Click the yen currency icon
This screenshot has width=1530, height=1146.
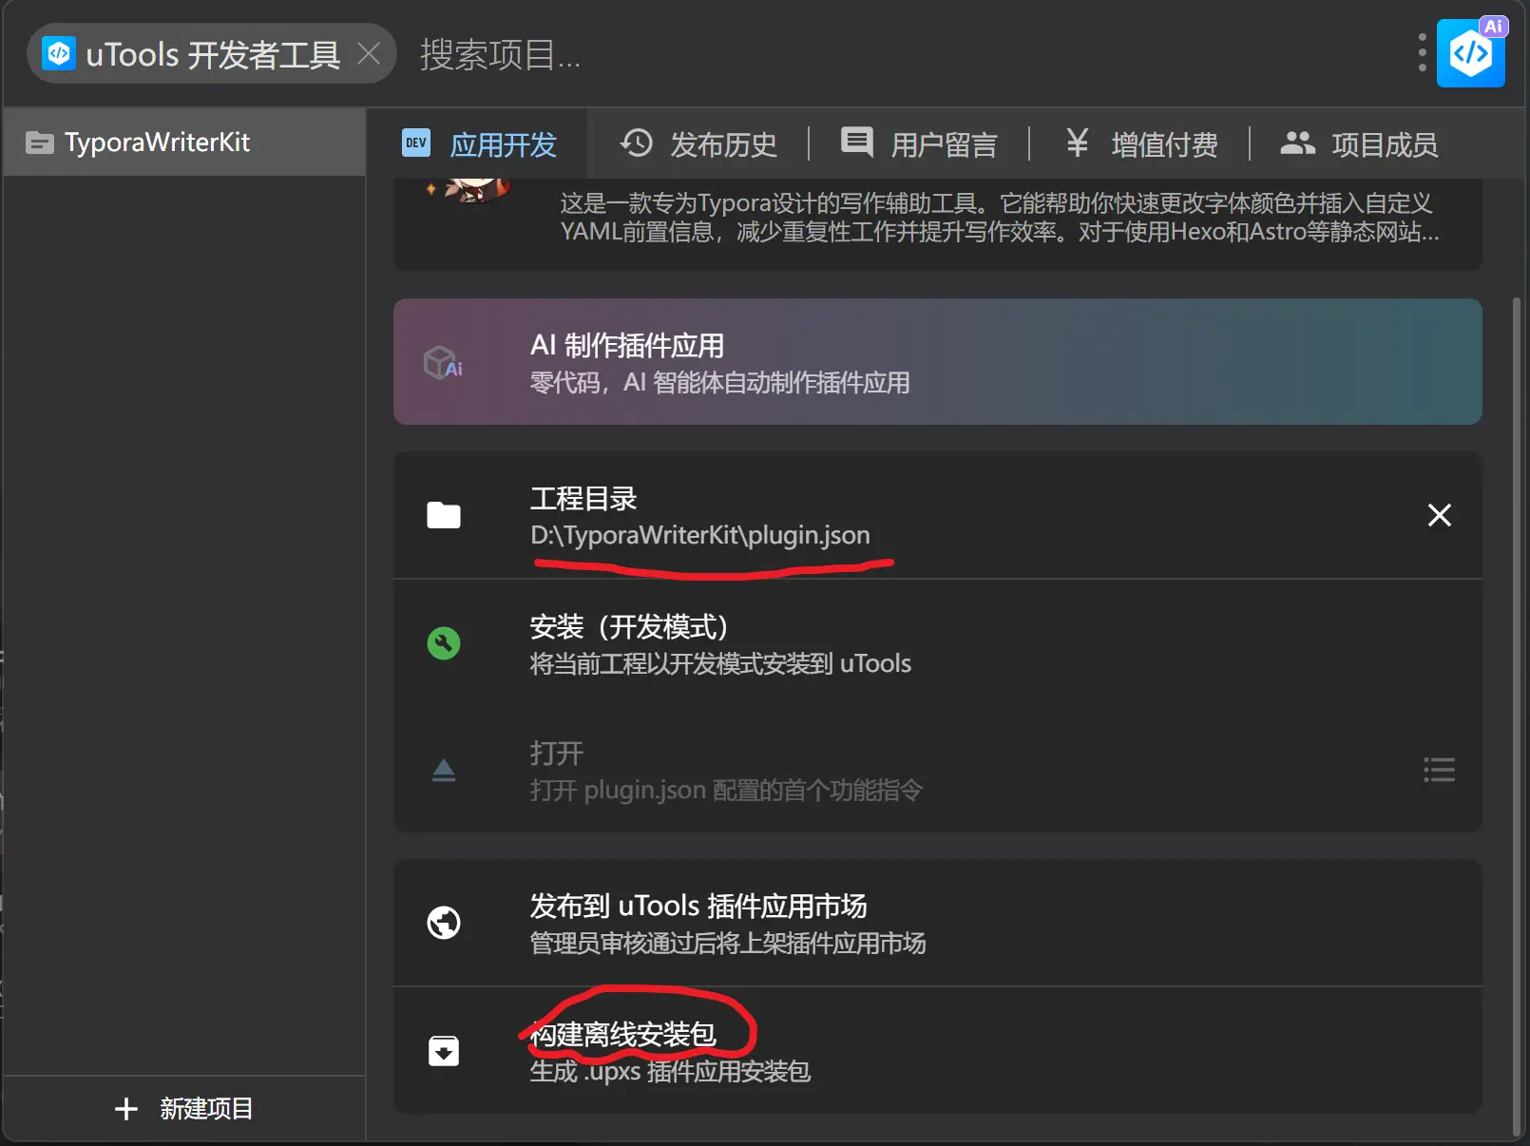tap(1077, 143)
